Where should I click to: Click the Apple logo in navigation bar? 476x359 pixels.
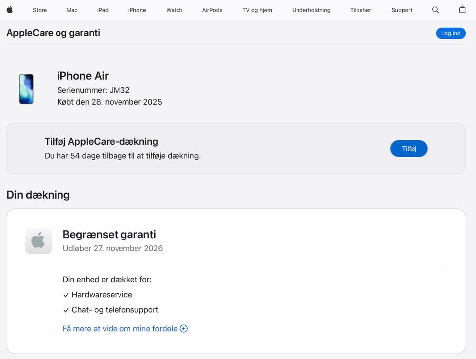[10, 10]
